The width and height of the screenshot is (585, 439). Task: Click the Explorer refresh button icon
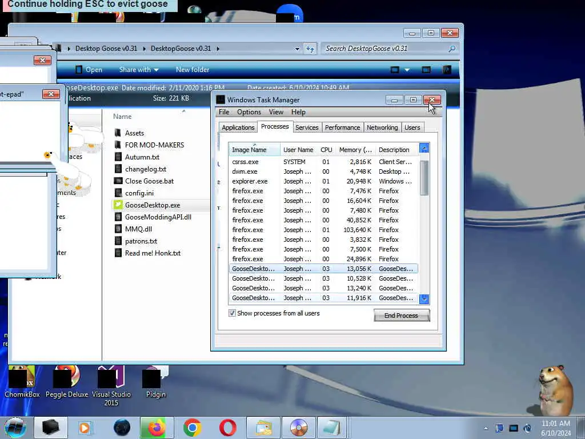(310, 49)
